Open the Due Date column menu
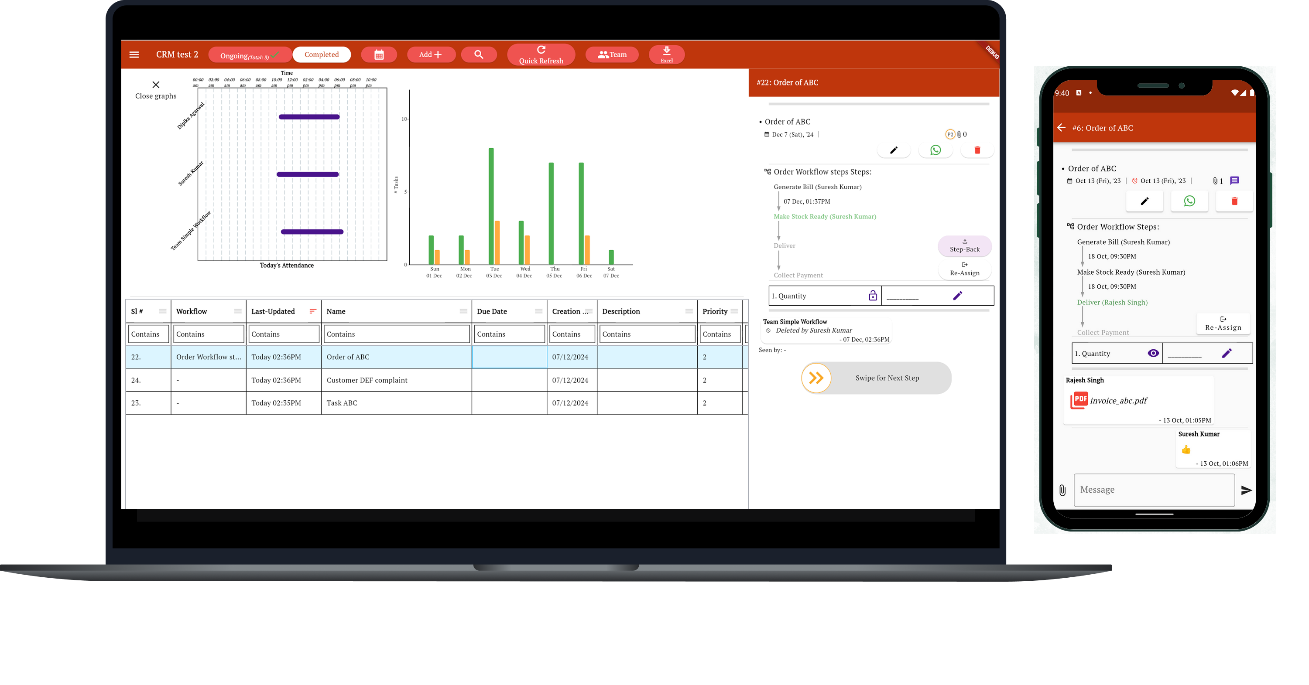1309x685 pixels. [x=538, y=311]
